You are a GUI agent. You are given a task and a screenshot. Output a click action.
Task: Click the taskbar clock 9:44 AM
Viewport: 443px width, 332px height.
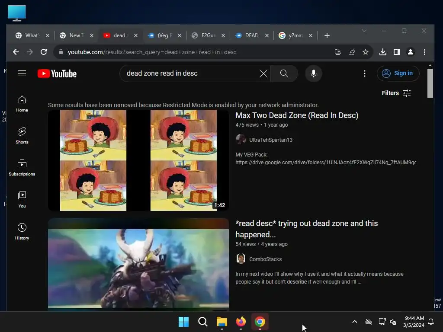414,318
